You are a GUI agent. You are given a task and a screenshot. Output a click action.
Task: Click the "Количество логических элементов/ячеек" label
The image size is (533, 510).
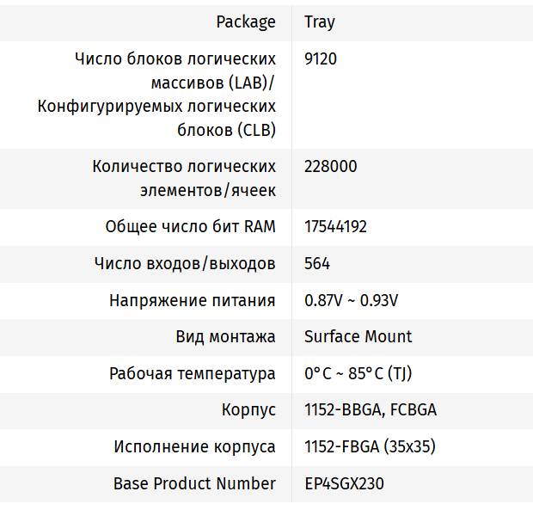(x=184, y=178)
